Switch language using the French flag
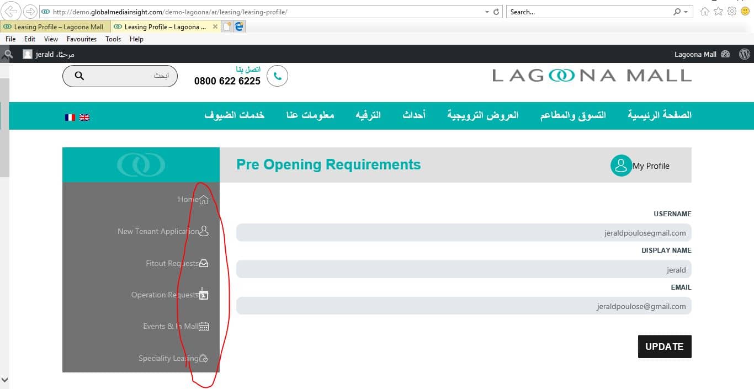 click(x=70, y=118)
